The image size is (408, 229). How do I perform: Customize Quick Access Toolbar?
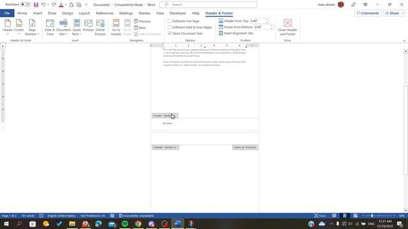pyautogui.click(x=86, y=4)
